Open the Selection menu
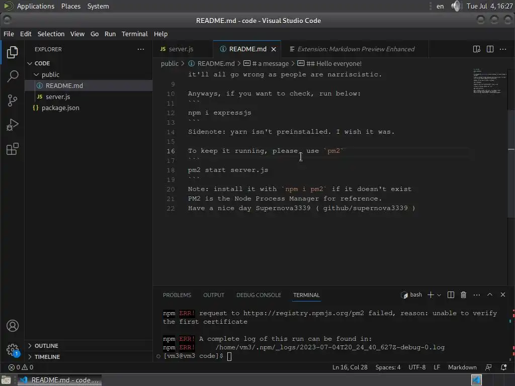 [51, 34]
